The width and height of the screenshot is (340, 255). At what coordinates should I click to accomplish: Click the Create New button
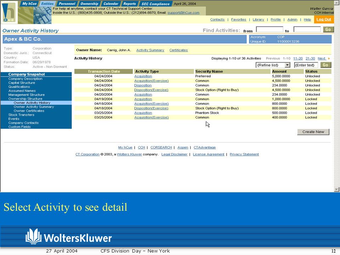[x=313, y=132]
